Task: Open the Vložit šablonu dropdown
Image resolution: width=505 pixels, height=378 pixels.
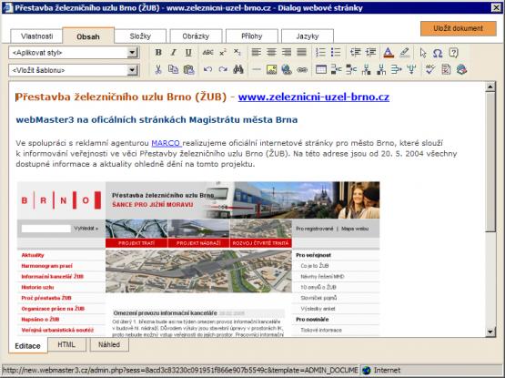Action: point(132,70)
